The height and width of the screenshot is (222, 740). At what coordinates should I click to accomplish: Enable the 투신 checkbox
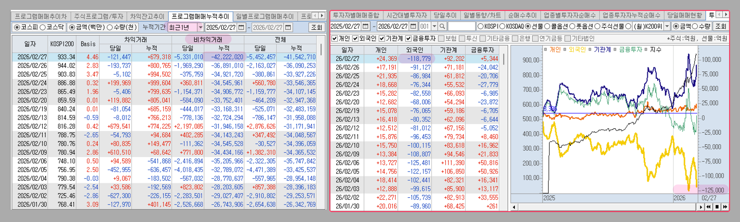click(x=462, y=38)
